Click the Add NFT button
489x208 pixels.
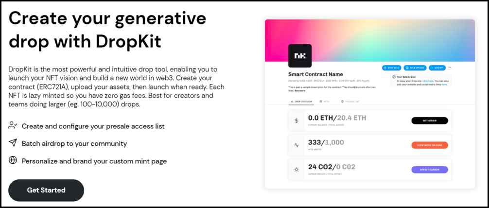tap(437, 68)
